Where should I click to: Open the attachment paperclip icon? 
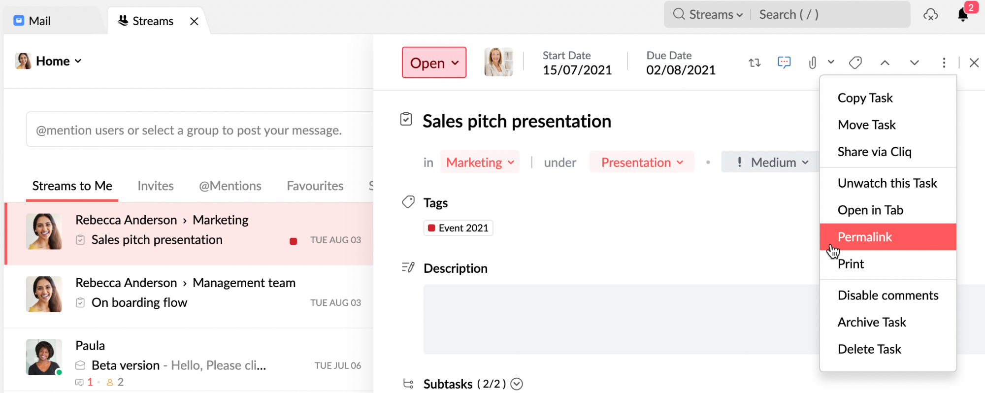(813, 63)
